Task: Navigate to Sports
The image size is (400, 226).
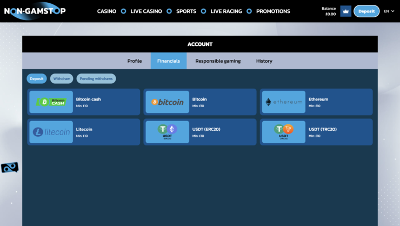Action: pyautogui.click(x=186, y=11)
